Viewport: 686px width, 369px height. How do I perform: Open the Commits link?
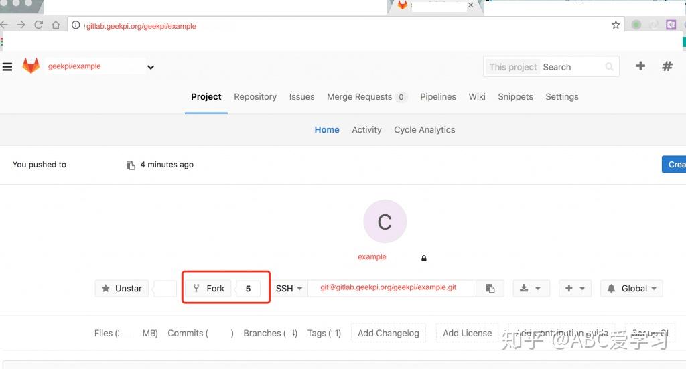click(200, 333)
